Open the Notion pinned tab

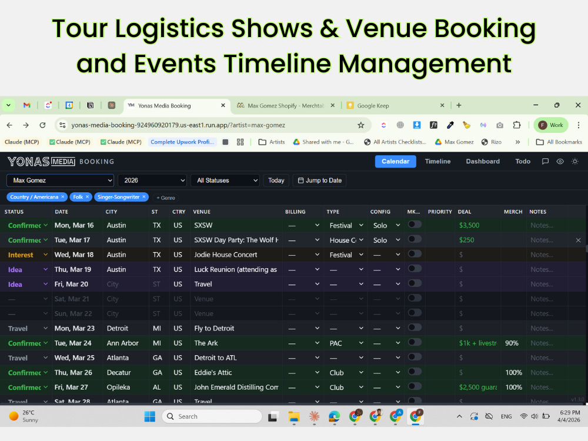(91, 105)
